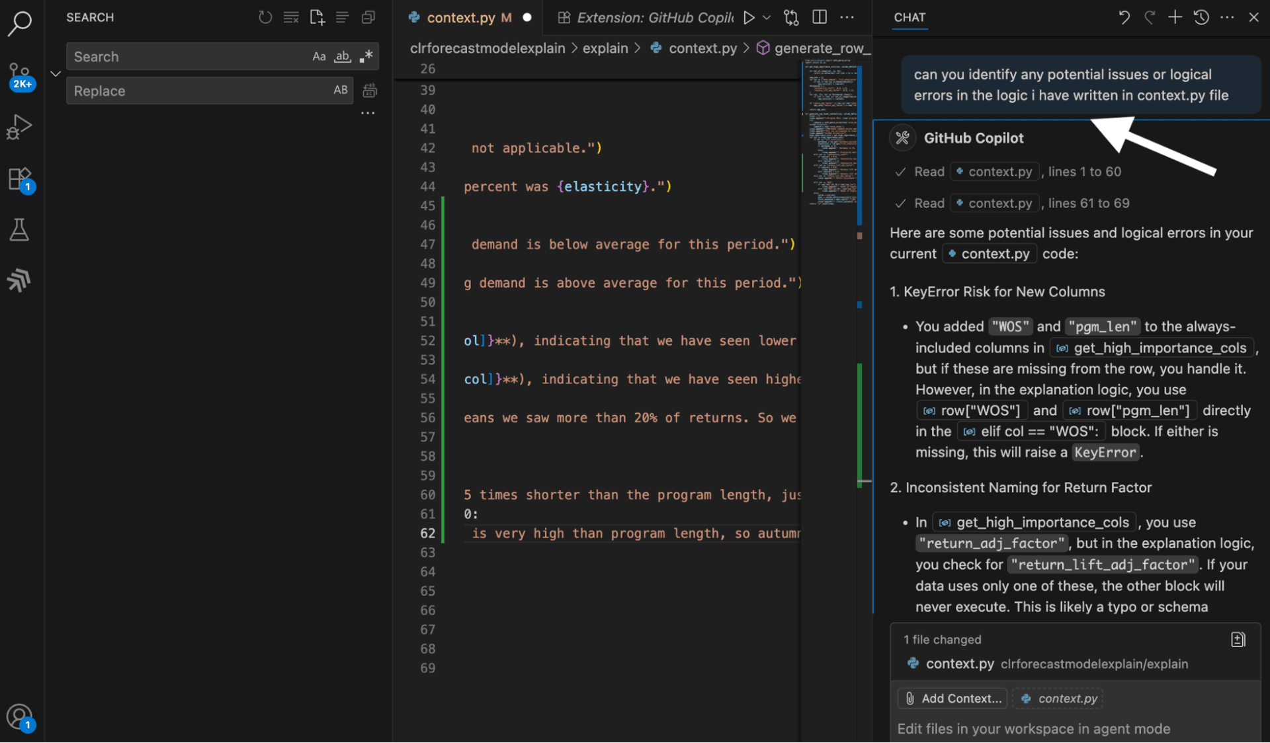Expand editor actions via ellipsis menu

(847, 18)
